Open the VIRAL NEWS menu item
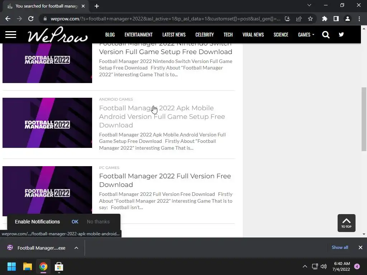 [253, 35]
